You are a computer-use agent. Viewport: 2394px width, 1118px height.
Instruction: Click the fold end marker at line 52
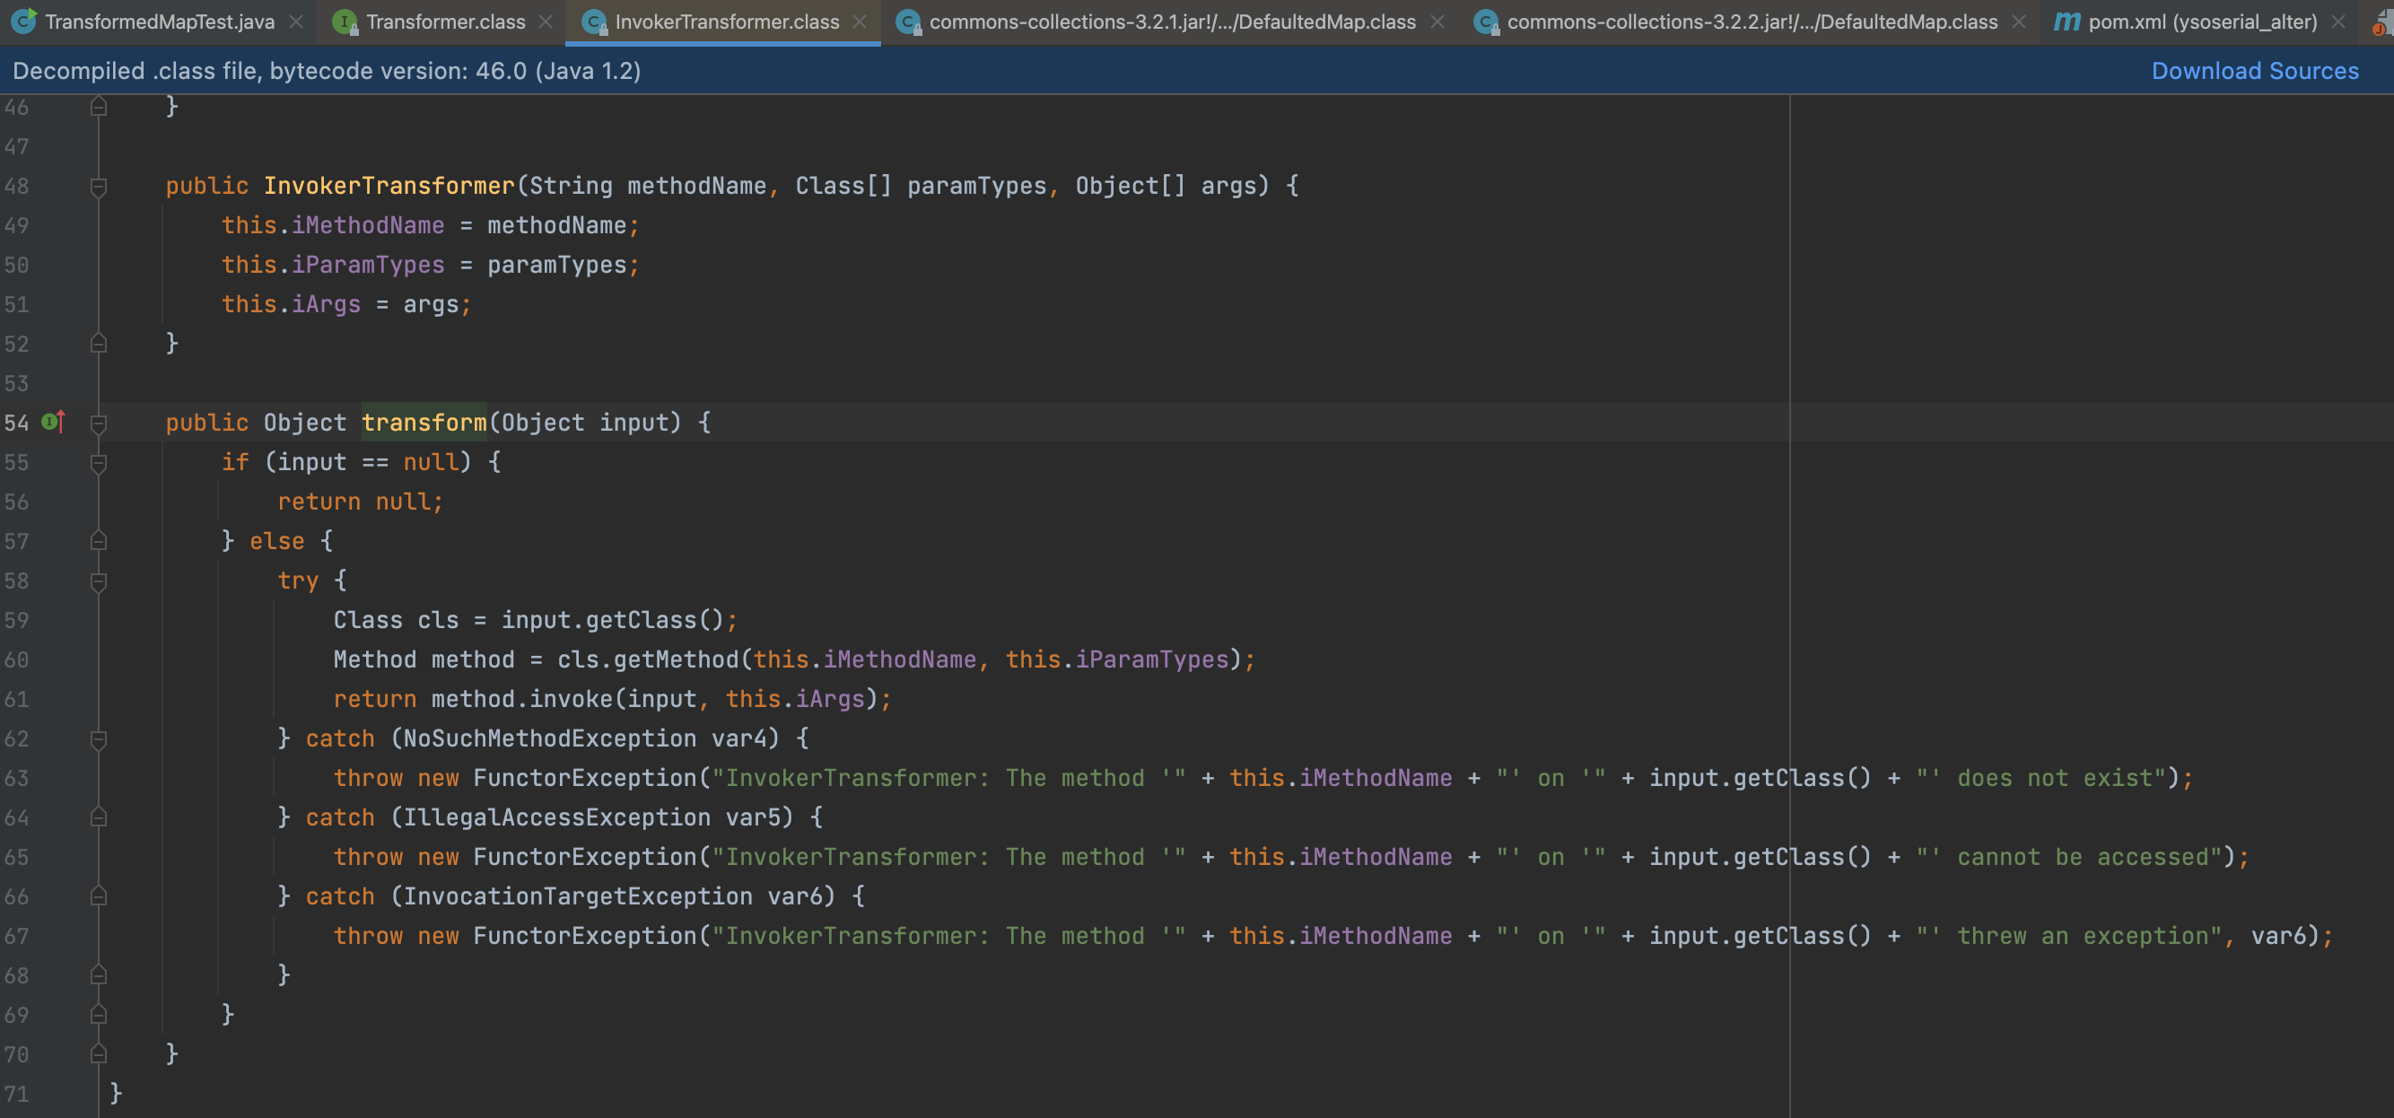pyautogui.click(x=99, y=344)
